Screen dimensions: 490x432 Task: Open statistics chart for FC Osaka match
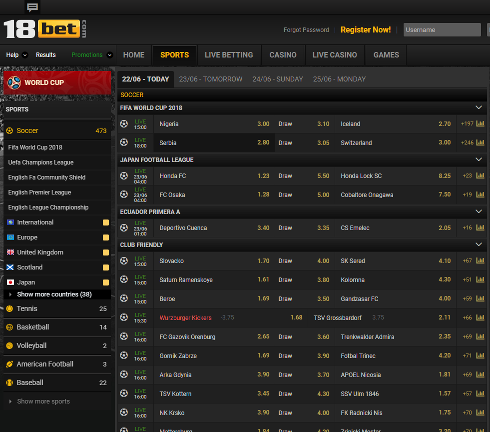(x=480, y=194)
